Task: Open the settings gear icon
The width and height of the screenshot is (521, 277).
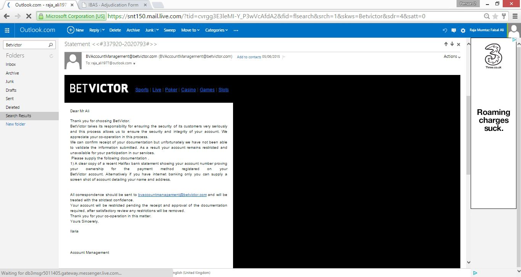Action: [463, 30]
